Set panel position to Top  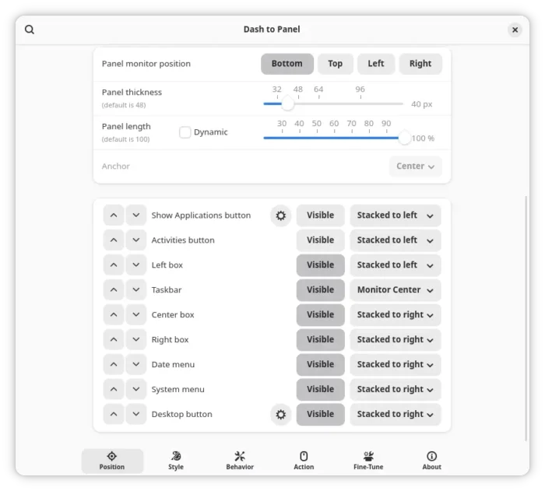[335, 64]
